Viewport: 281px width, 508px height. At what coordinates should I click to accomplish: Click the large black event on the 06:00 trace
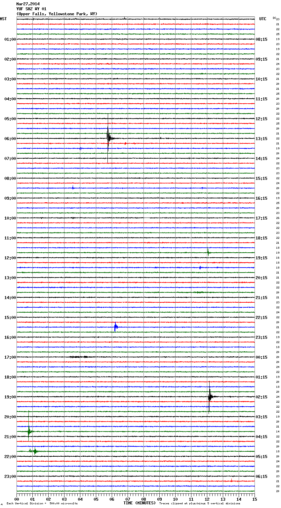coord(108,138)
